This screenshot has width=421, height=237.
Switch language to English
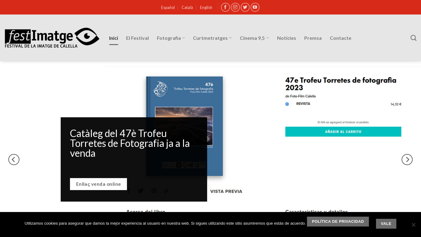pos(206,7)
